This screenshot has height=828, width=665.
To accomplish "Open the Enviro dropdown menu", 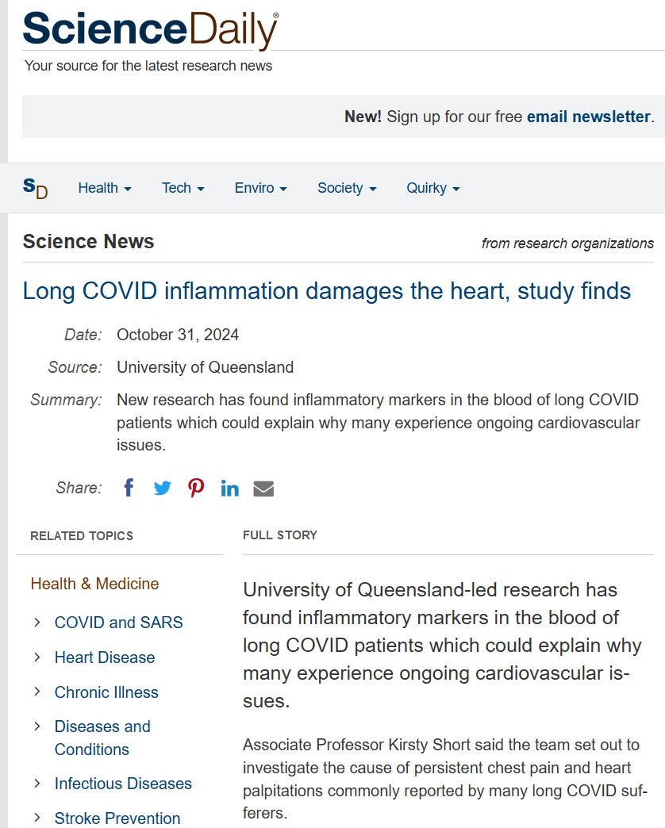I will pos(260,188).
